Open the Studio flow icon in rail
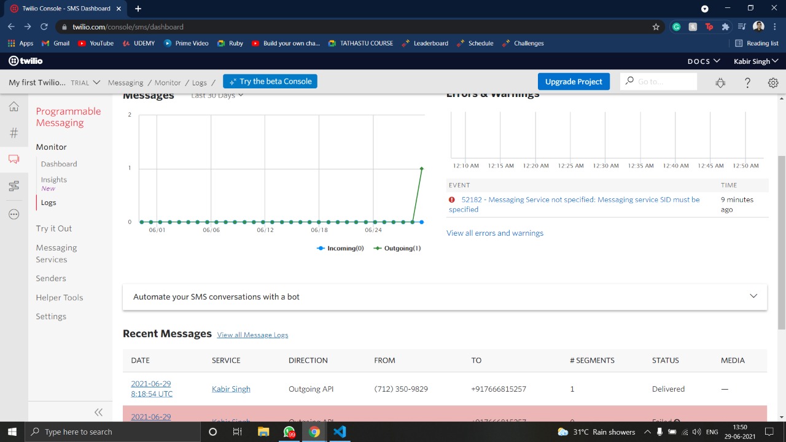 [14, 186]
